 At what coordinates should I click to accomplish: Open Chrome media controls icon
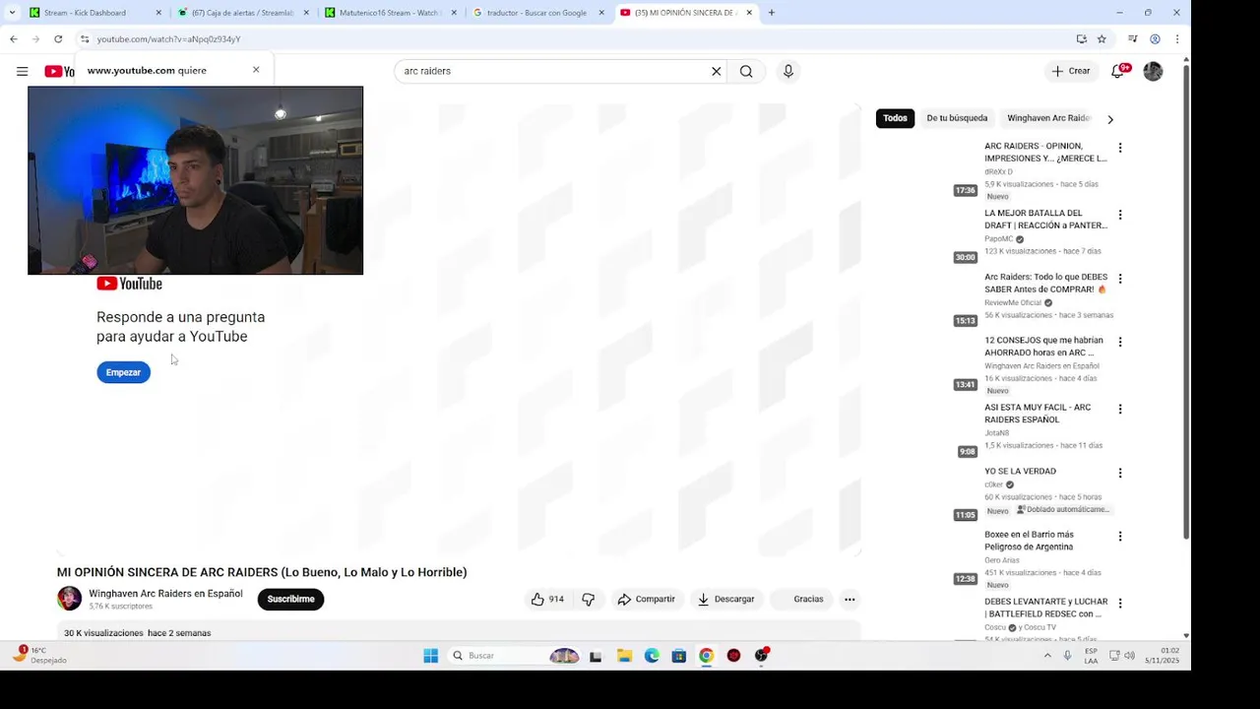click(1133, 39)
